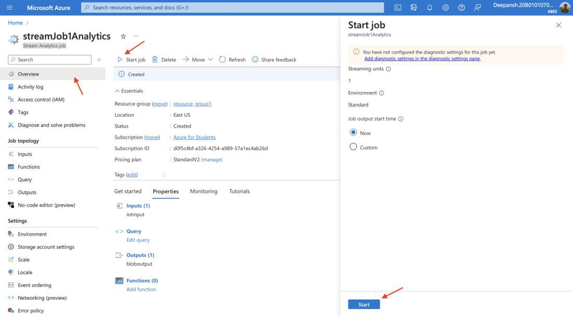
Task: Expand the Move dropdown chevron
Action: tap(210, 59)
